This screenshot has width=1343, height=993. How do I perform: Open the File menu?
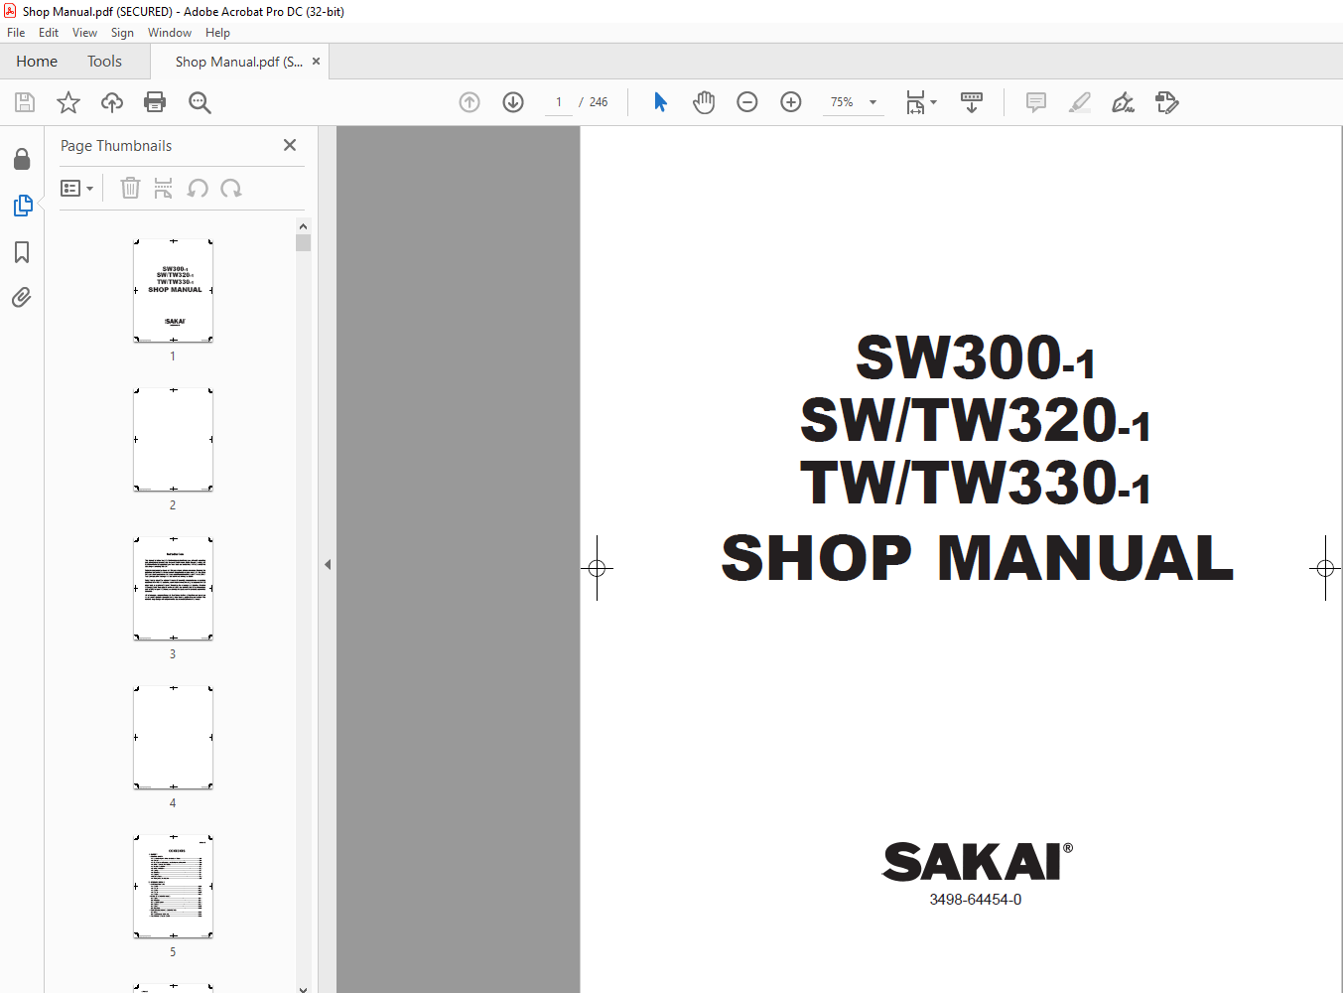pos(16,33)
